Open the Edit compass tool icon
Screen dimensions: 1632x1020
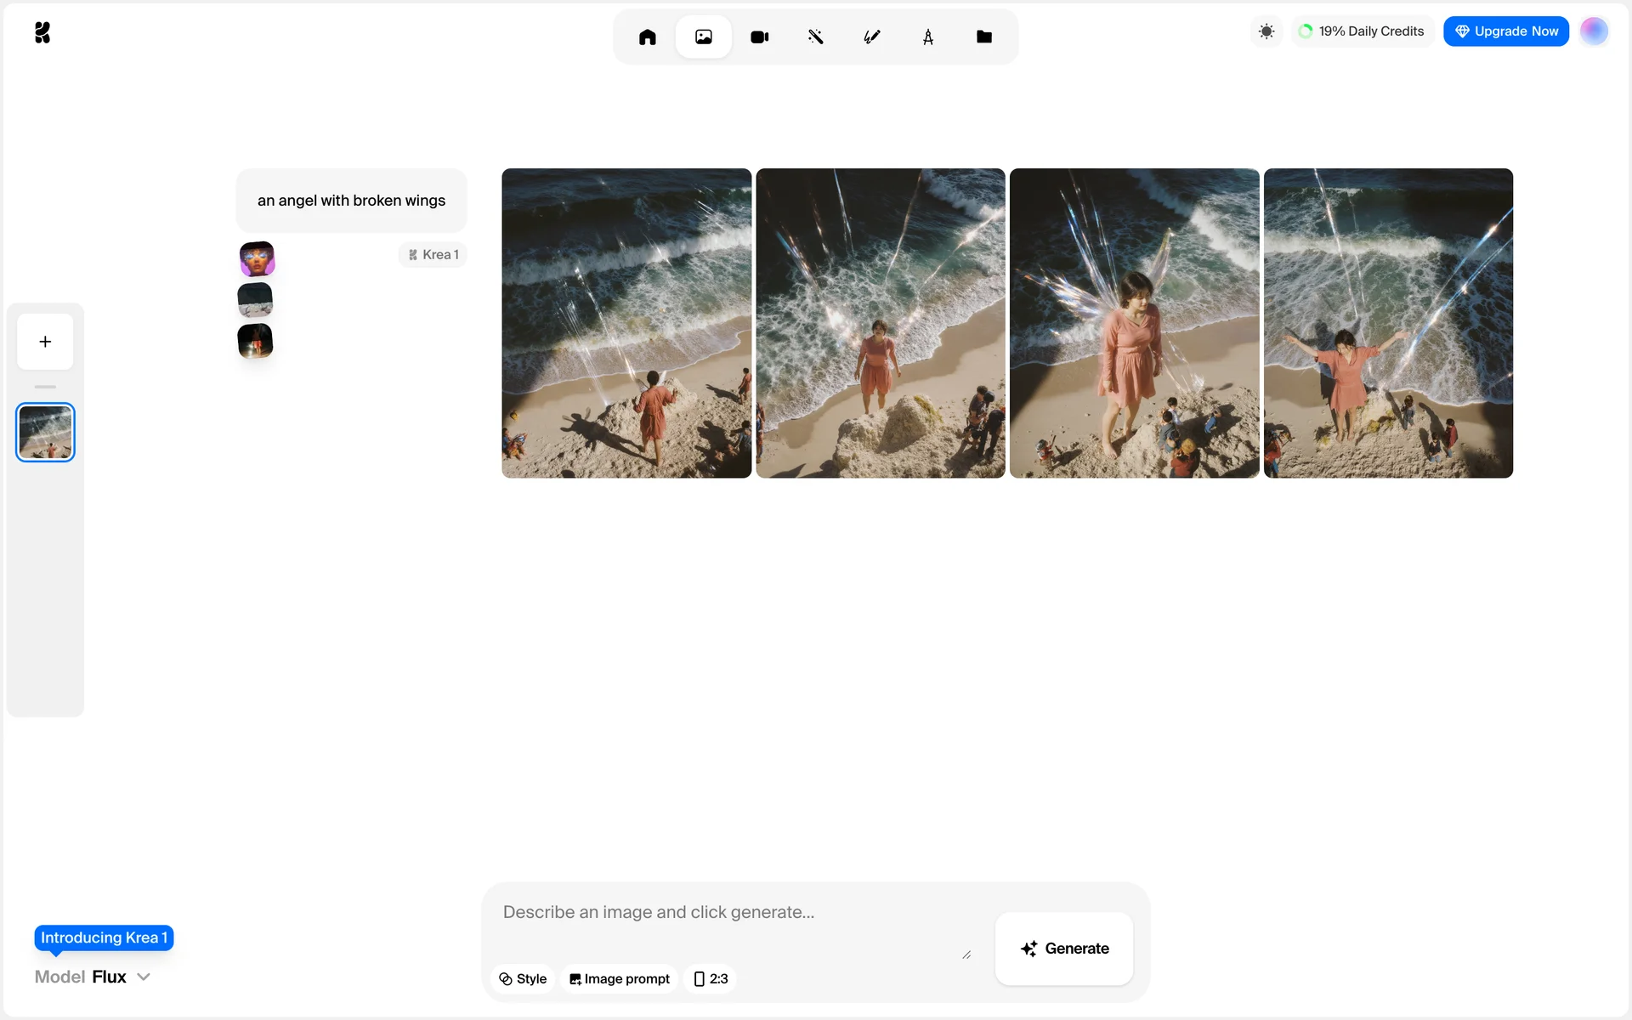click(927, 37)
